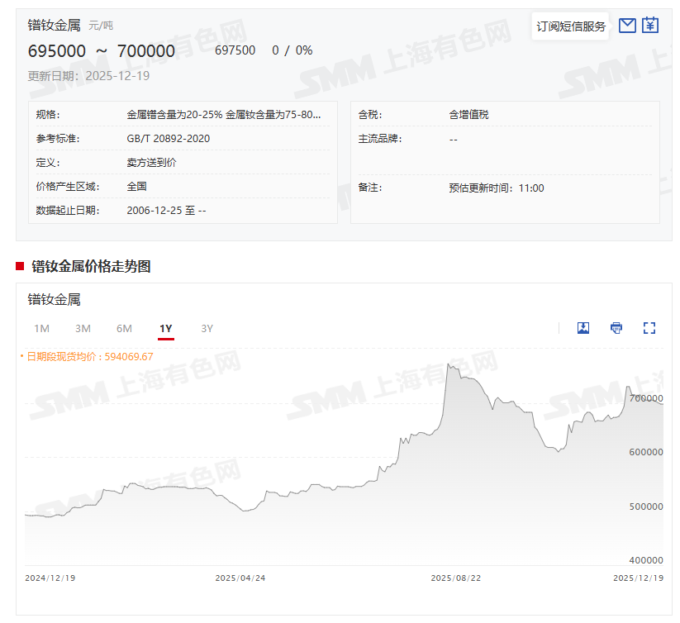Click the truncated 规格 specification text
The image size is (680, 623).
tap(223, 115)
